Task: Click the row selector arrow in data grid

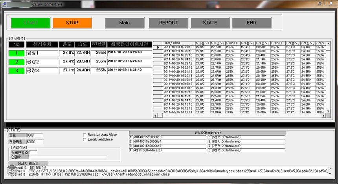Action: click(157, 47)
